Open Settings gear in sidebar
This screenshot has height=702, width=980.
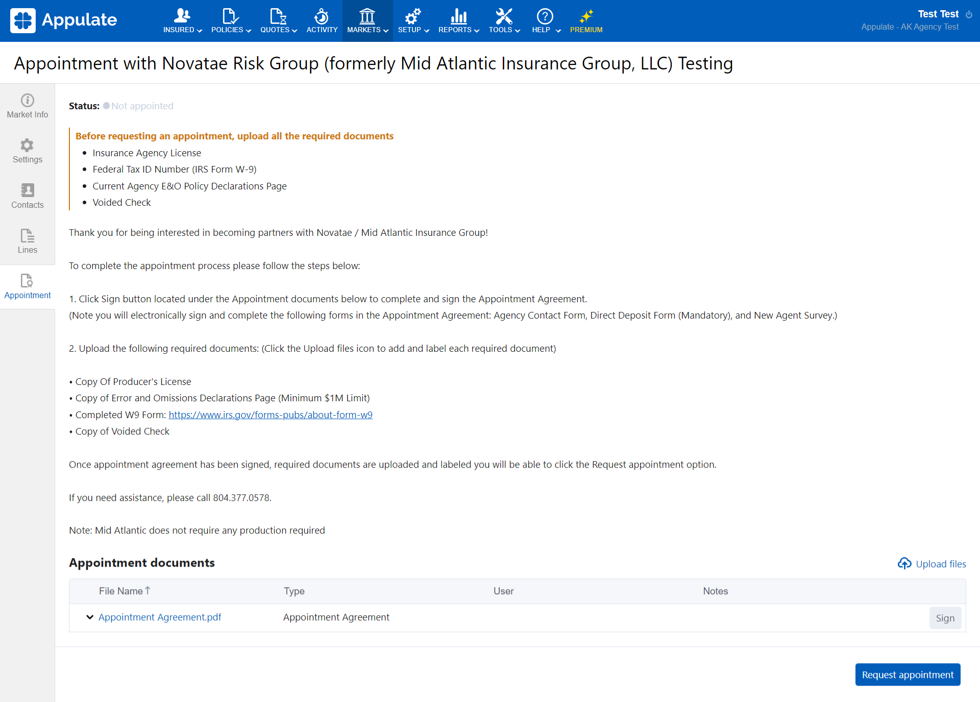[x=28, y=146]
